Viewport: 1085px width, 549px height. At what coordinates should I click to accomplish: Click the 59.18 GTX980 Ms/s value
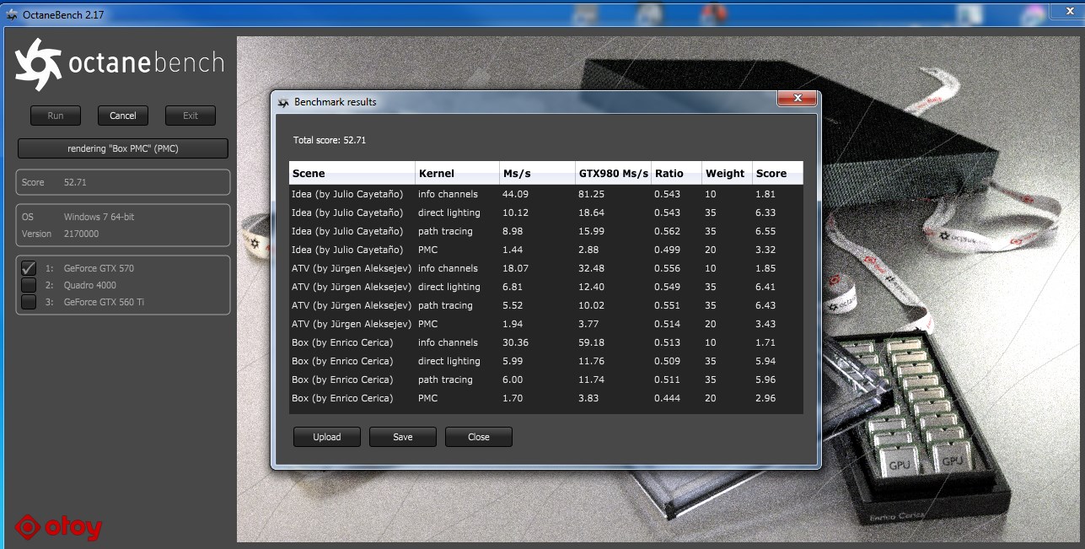(592, 342)
